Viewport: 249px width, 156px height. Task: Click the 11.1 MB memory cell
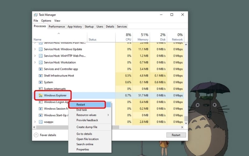(141, 49)
